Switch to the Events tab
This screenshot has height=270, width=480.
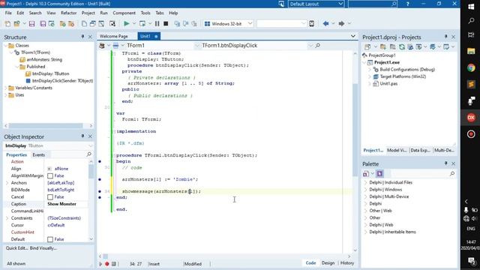click(38, 154)
